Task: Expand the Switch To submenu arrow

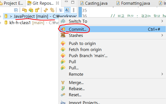Action: [162, 21]
